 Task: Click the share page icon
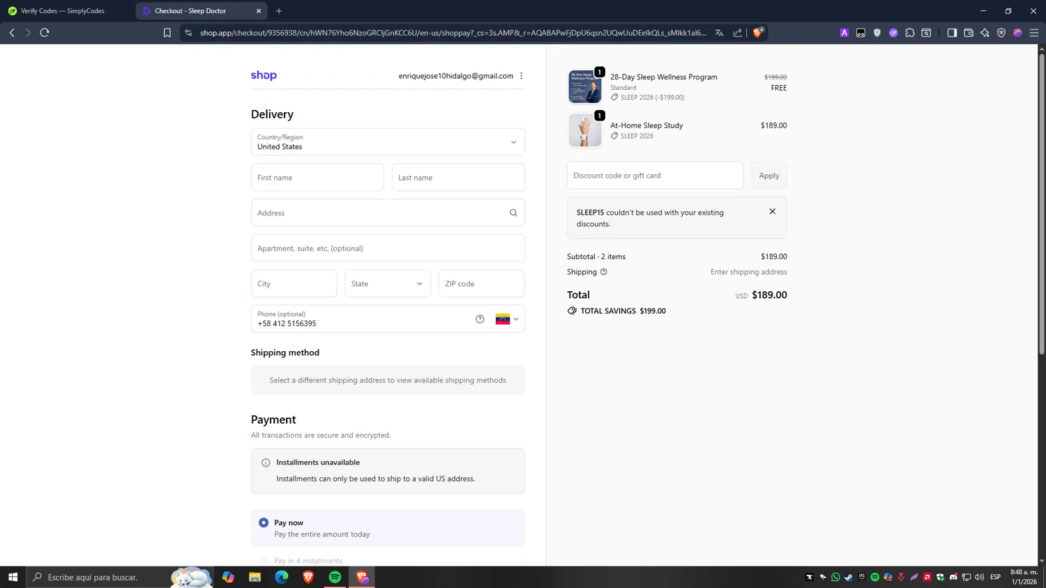[738, 33]
